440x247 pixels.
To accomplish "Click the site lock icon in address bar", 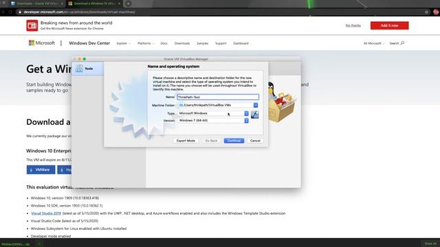I will pos(20,12).
